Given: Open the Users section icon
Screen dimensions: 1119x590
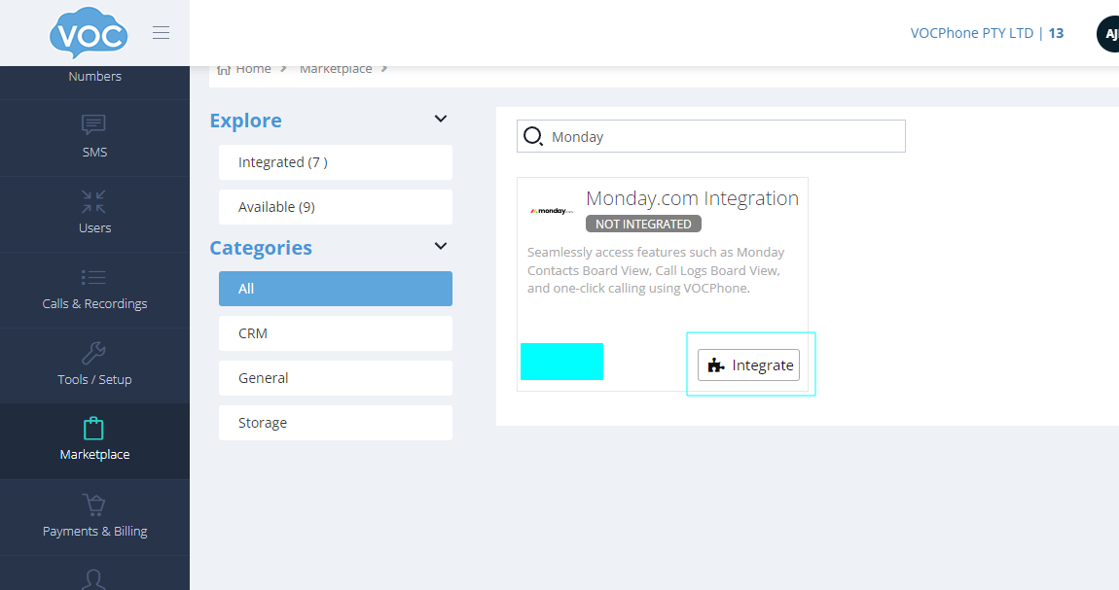Looking at the screenshot, I should 94,202.
